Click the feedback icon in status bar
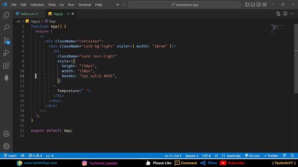Image resolution: width=298 pixels, height=167 pixels. pyautogui.click(x=284, y=156)
